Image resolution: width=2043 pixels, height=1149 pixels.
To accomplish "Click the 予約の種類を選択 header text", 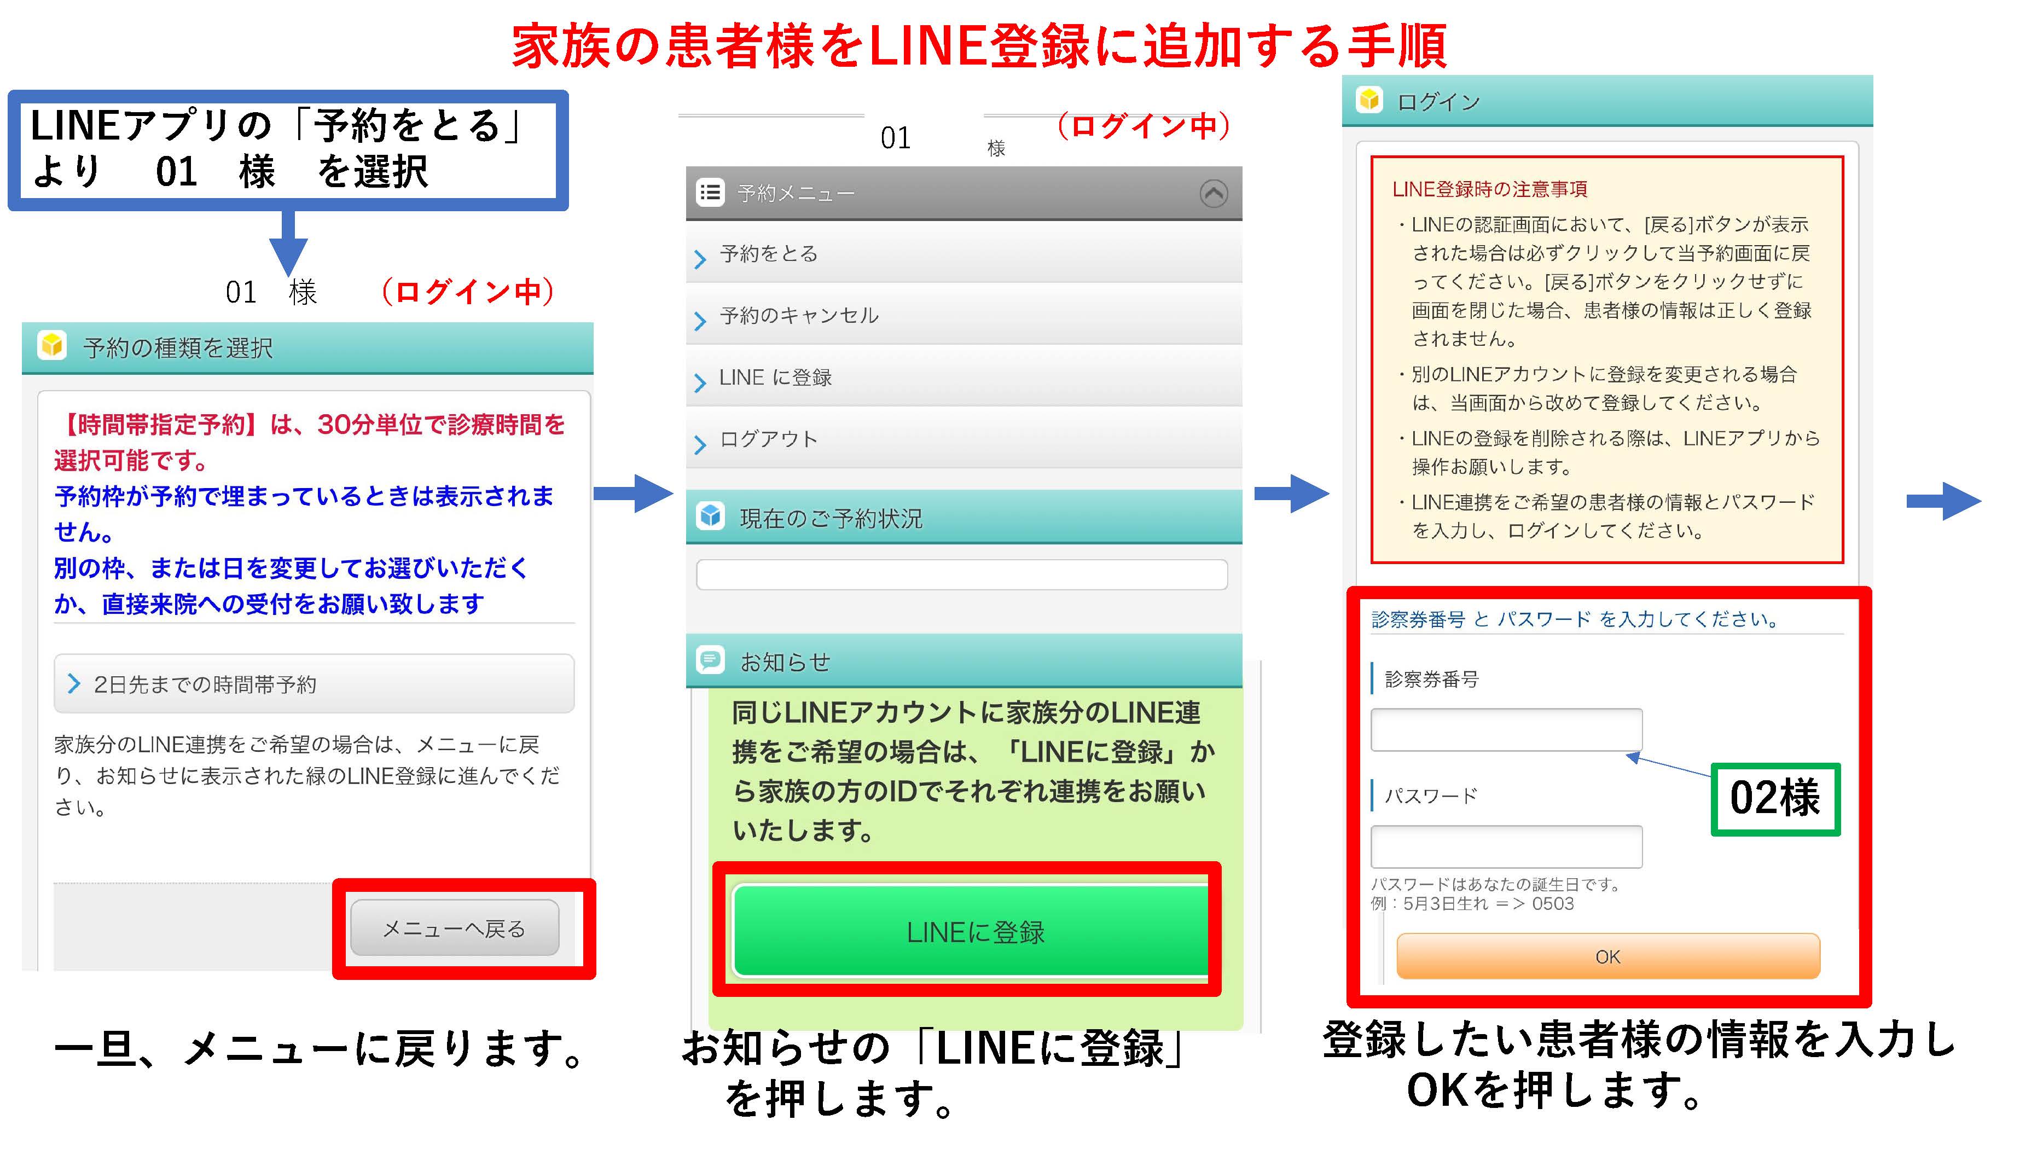I will [178, 347].
